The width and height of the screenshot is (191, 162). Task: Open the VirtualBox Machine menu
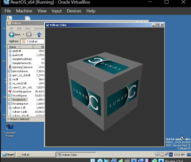[x=24, y=11]
